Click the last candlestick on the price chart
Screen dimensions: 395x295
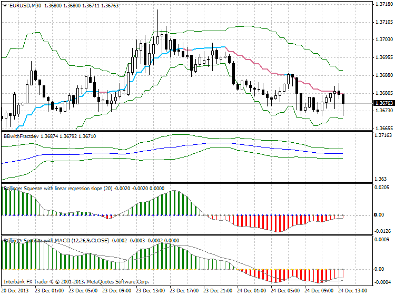[343, 99]
